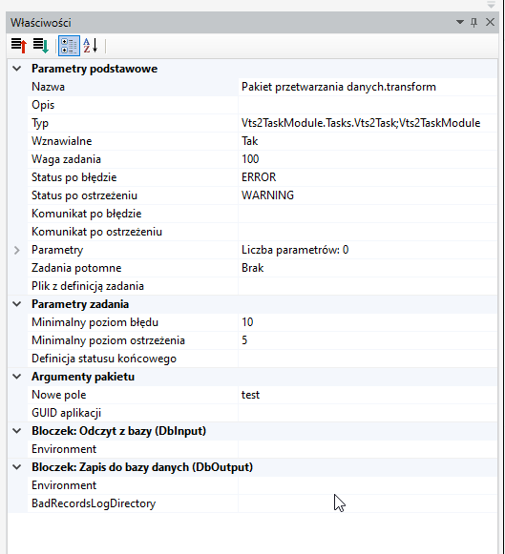Collapse the Parametry zadania section
The height and width of the screenshot is (554, 505).
[x=16, y=304]
